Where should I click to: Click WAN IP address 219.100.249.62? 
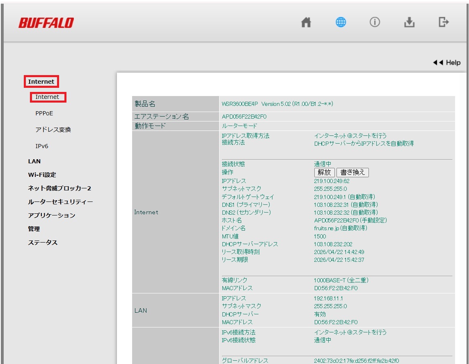(332, 181)
